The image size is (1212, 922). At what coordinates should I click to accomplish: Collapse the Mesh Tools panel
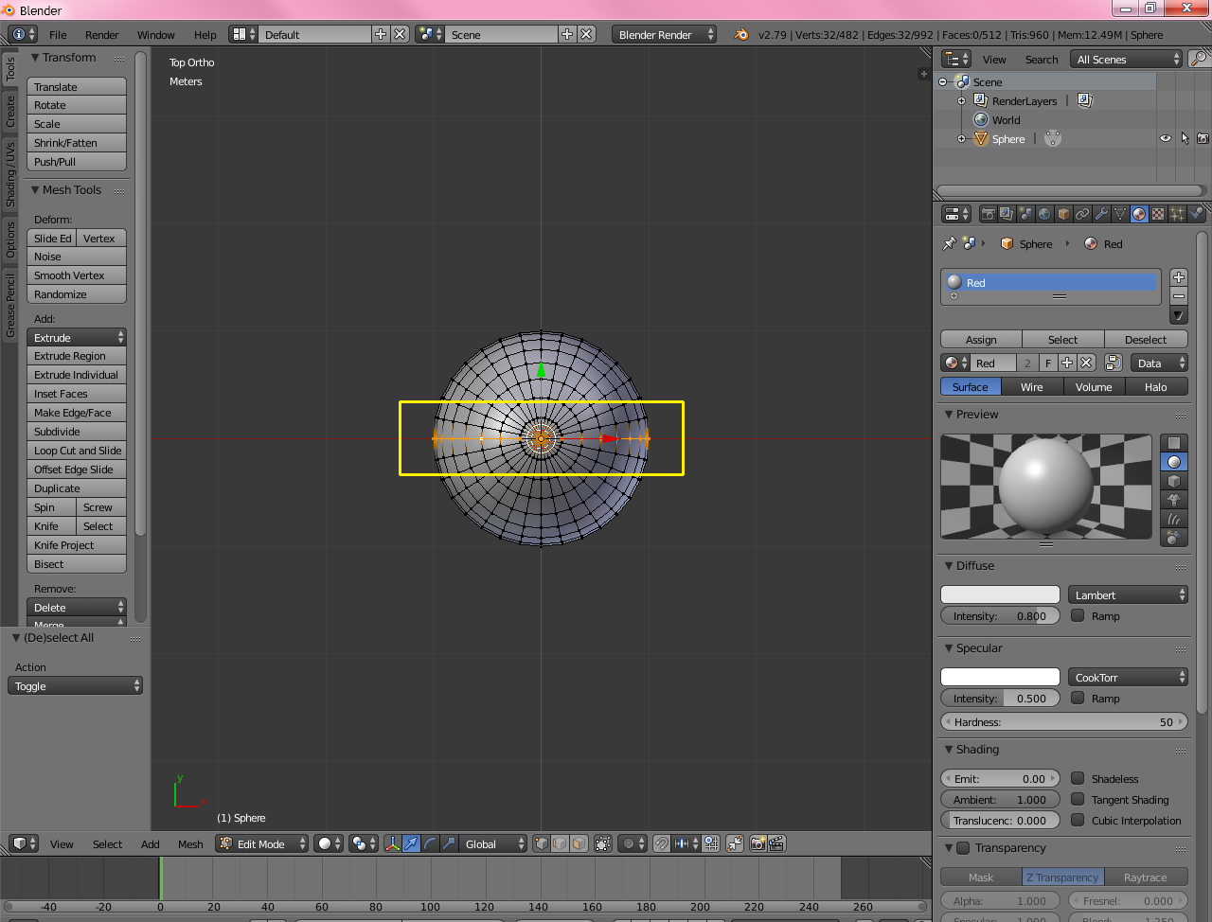tap(35, 189)
